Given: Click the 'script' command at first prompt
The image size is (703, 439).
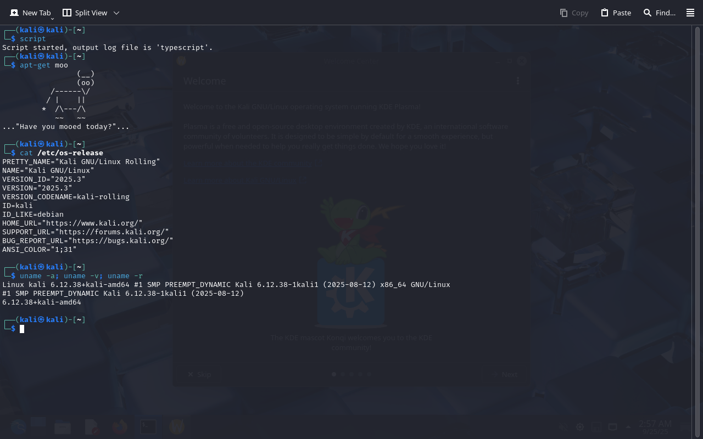Looking at the screenshot, I should (33, 39).
